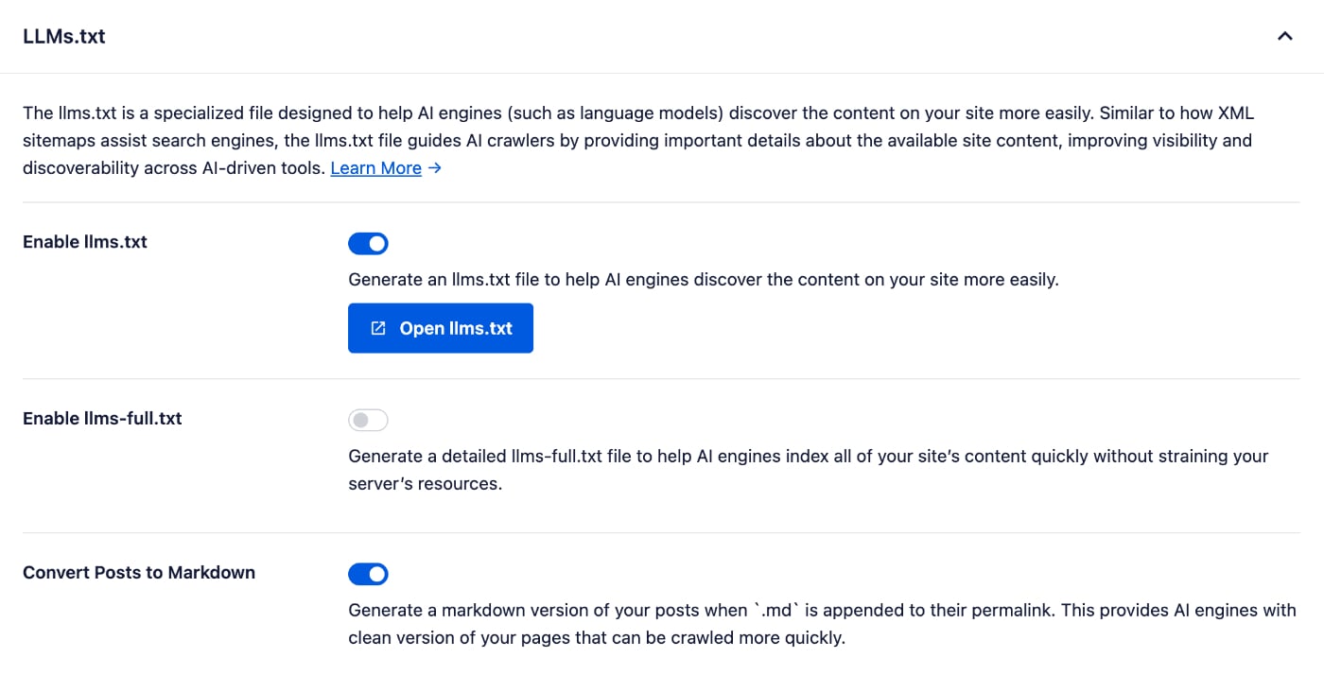This screenshot has height=675, width=1324.
Task: Disable the Enable llms.txt toggle
Action: tap(368, 244)
